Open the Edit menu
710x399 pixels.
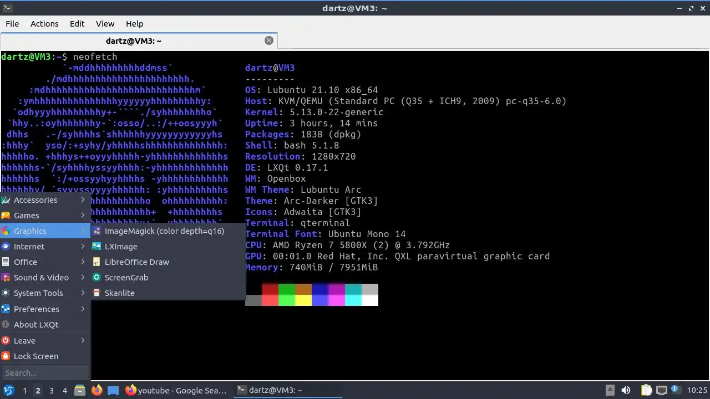click(x=77, y=24)
